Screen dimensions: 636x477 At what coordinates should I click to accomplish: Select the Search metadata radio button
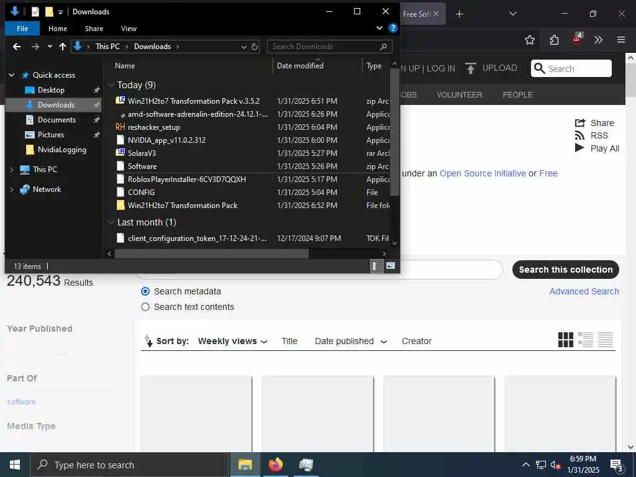[145, 292]
